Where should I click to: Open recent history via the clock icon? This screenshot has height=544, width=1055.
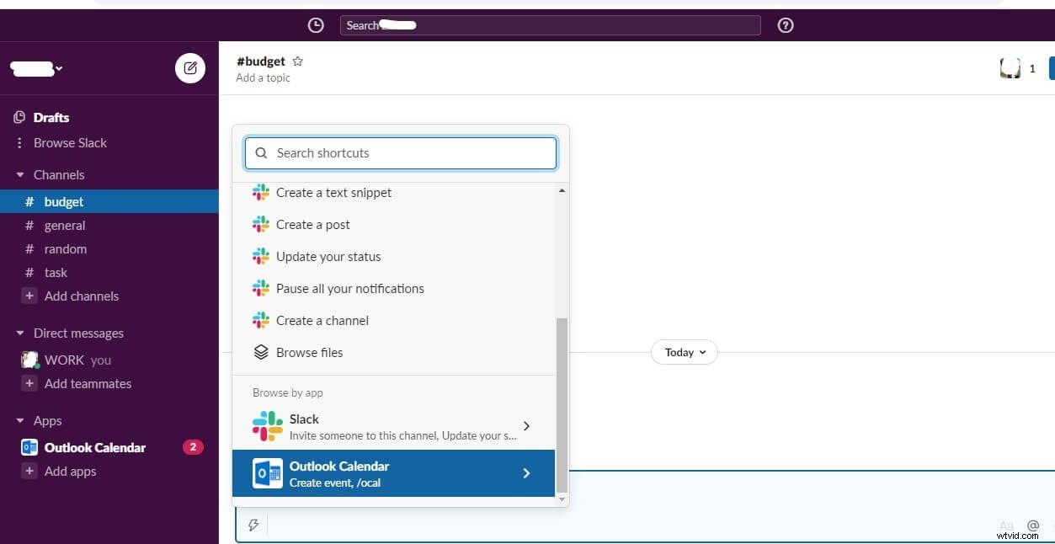tap(316, 25)
